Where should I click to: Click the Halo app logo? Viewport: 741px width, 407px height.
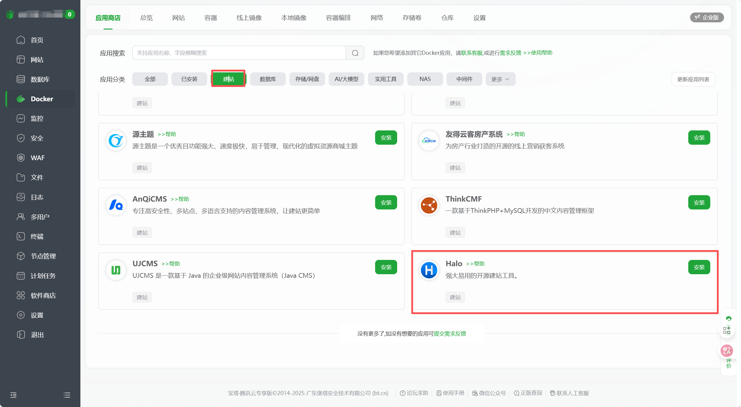[x=429, y=270]
